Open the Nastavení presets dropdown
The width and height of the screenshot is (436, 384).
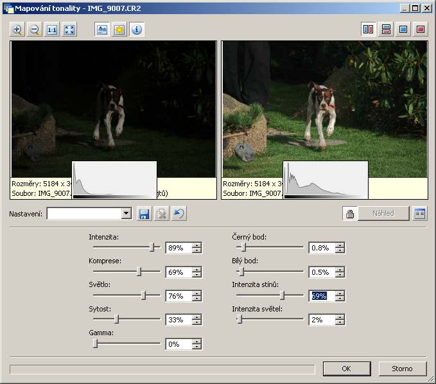126,214
